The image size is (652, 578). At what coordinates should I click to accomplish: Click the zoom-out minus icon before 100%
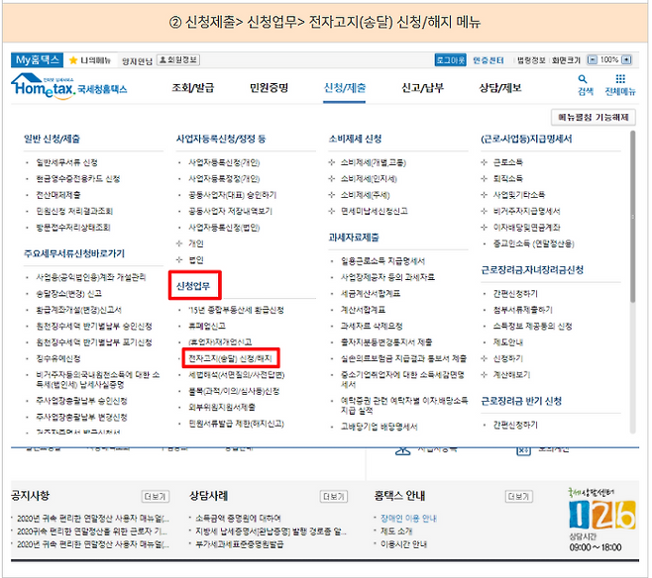[592, 60]
